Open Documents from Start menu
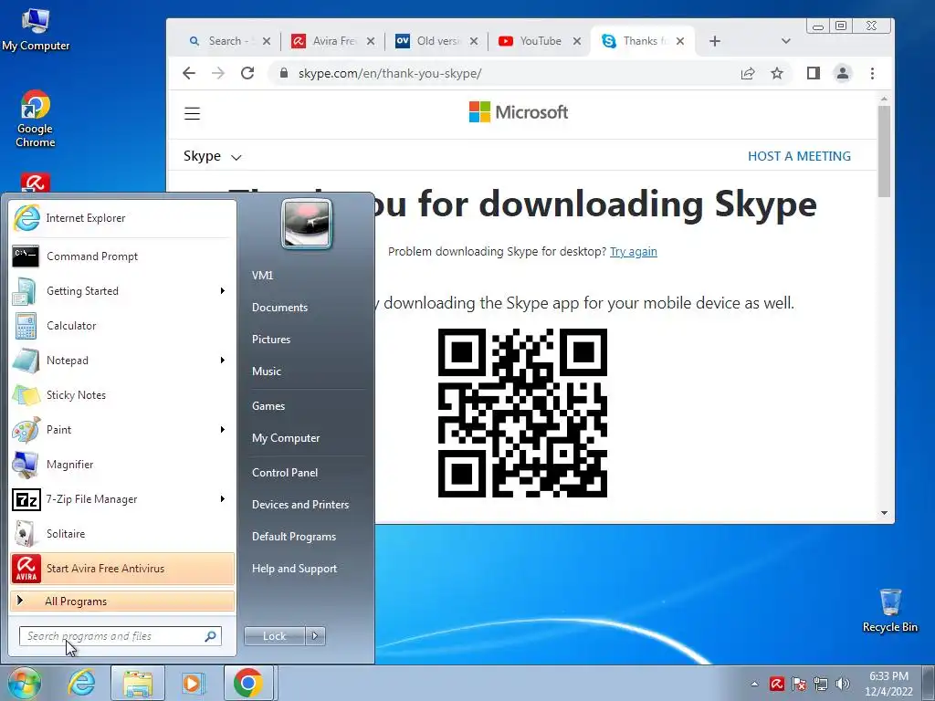935x701 pixels. [x=279, y=307]
